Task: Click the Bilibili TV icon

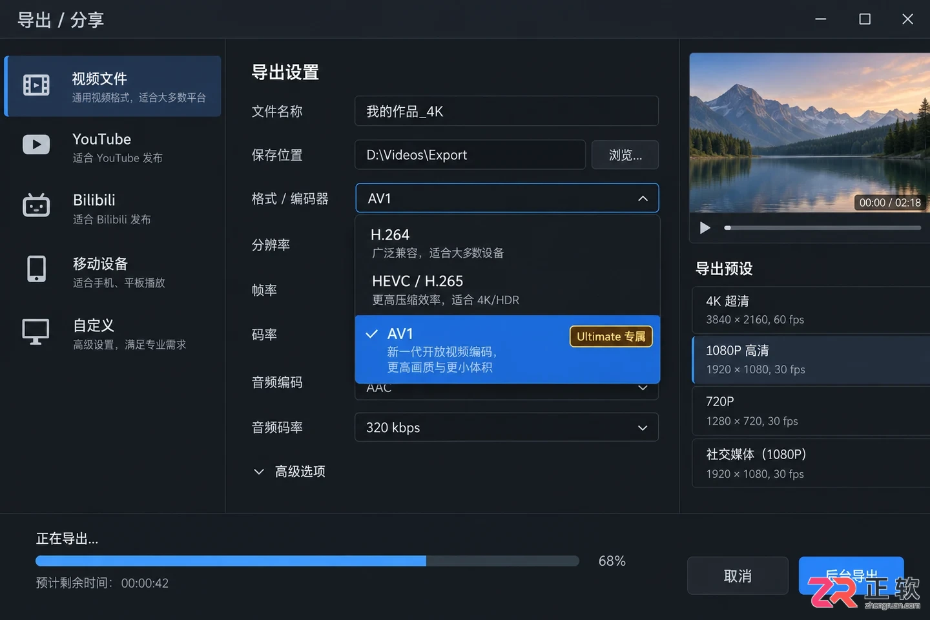Action: [x=36, y=205]
